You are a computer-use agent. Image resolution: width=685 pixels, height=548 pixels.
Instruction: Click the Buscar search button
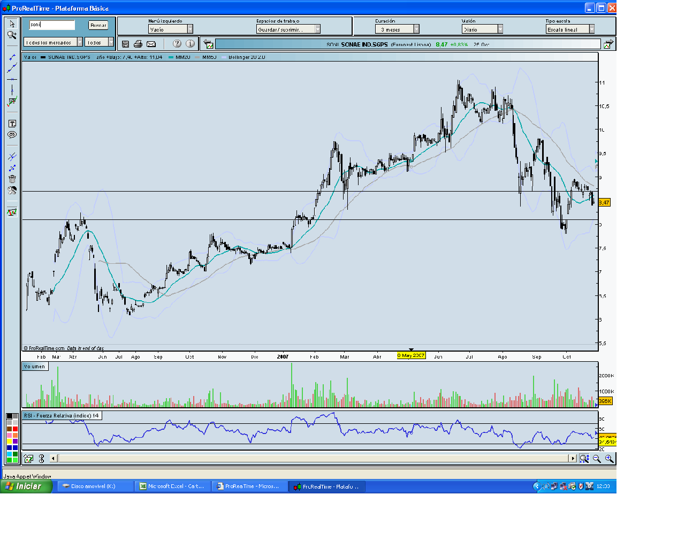click(98, 25)
